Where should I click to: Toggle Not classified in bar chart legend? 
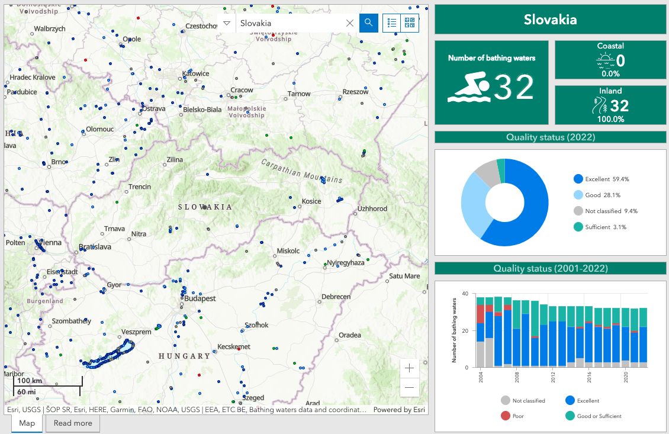(x=505, y=401)
